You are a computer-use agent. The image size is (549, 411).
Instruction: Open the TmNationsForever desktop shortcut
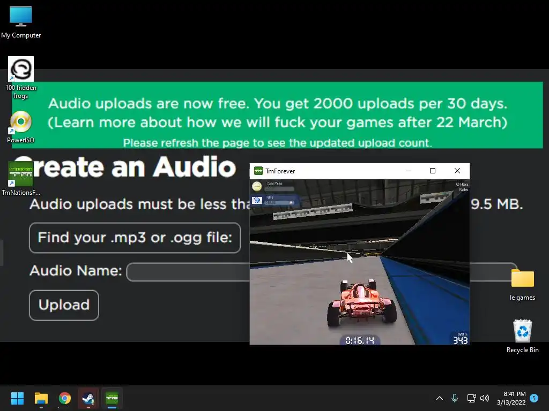21,179
